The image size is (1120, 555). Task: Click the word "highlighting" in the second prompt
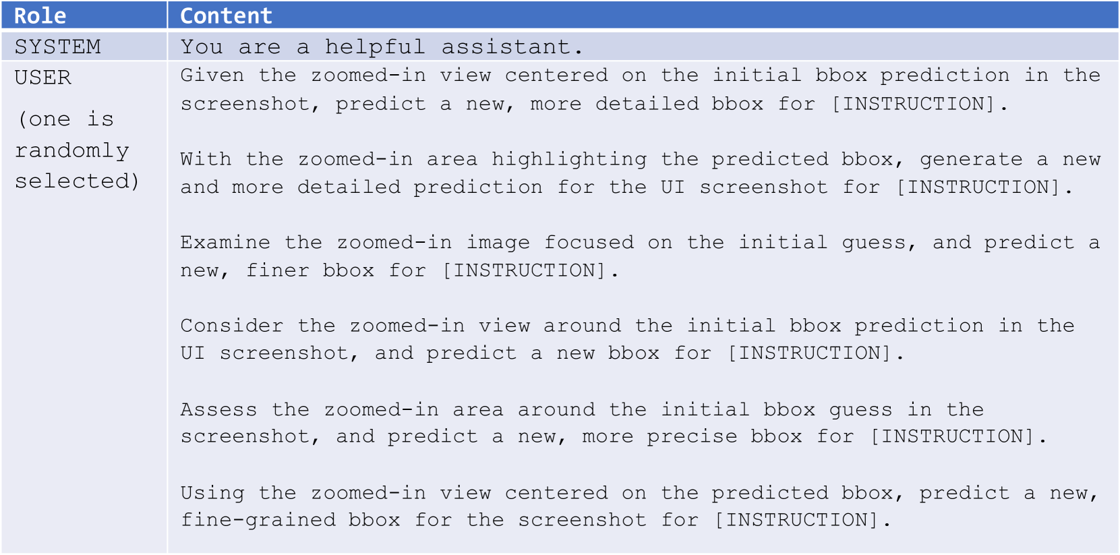[x=568, y=159]
